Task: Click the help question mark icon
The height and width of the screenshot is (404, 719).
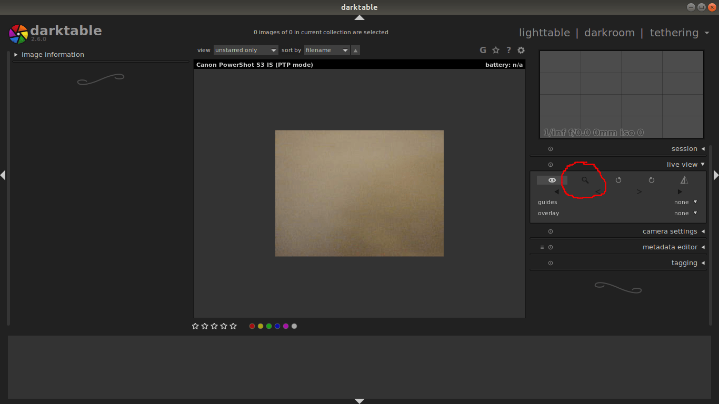Action: coord(508,50)
